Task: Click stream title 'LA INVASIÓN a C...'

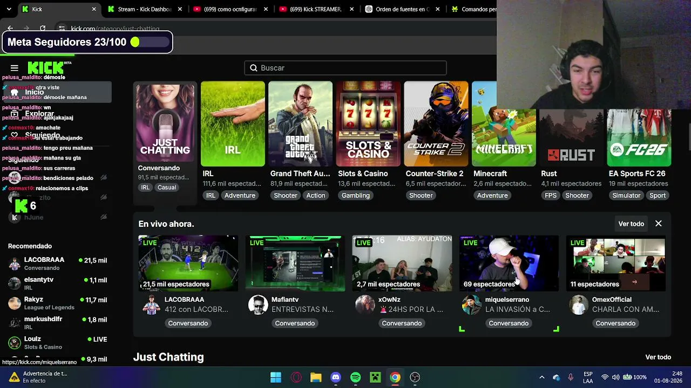Action: (x=518, y=309)
